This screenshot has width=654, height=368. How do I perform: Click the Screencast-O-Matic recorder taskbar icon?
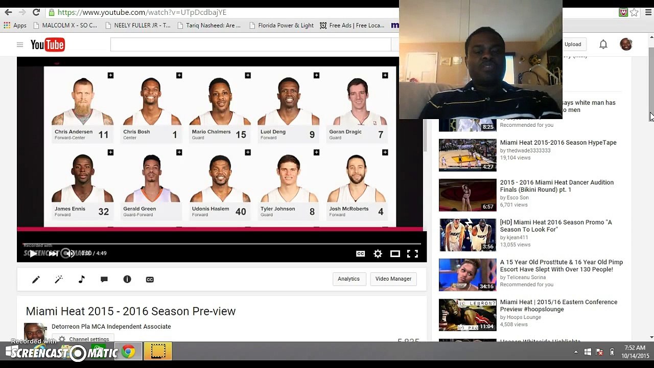158,352
